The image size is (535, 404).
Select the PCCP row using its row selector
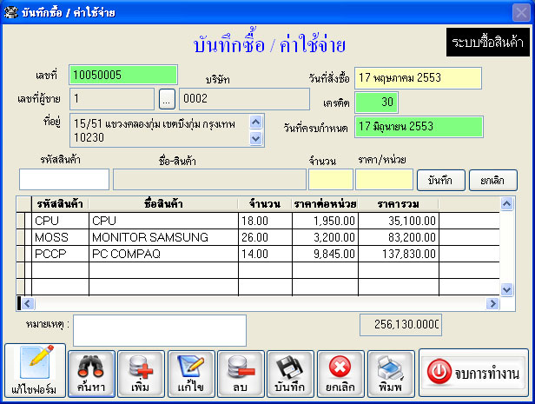[x=21, y=254]
